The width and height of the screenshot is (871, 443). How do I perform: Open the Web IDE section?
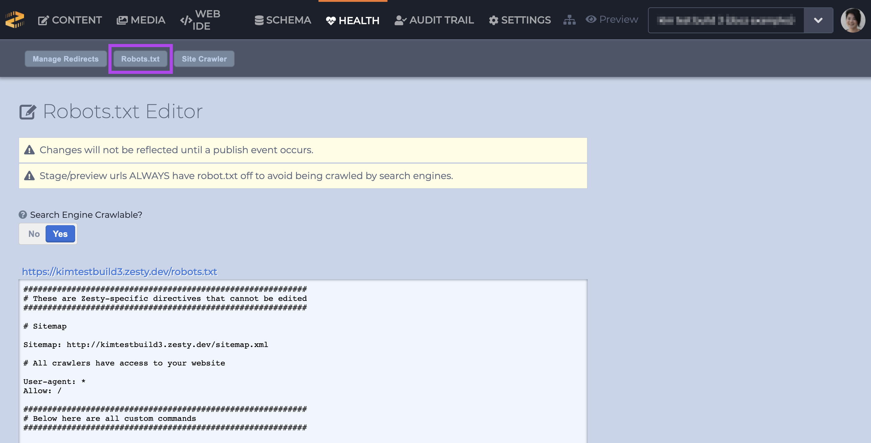pos(200,20)
